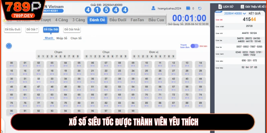The height and width of the screenshot is (133, 267).
Task: Click digit 0 in the Chạm filter
Action: pos(39,57)
